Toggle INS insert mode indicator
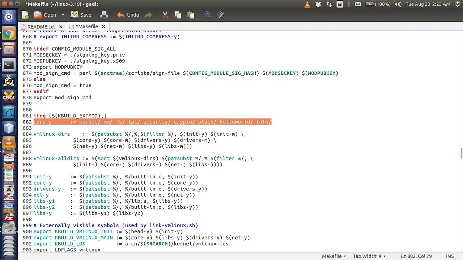 click(x=450, y=256)
